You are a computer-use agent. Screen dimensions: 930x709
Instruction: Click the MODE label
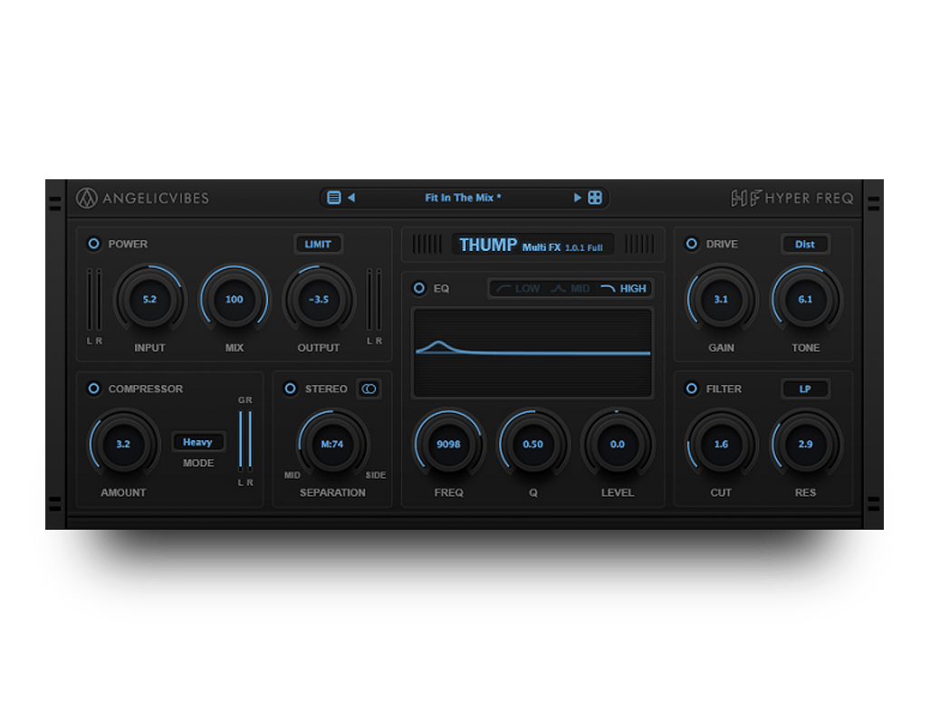198,463
